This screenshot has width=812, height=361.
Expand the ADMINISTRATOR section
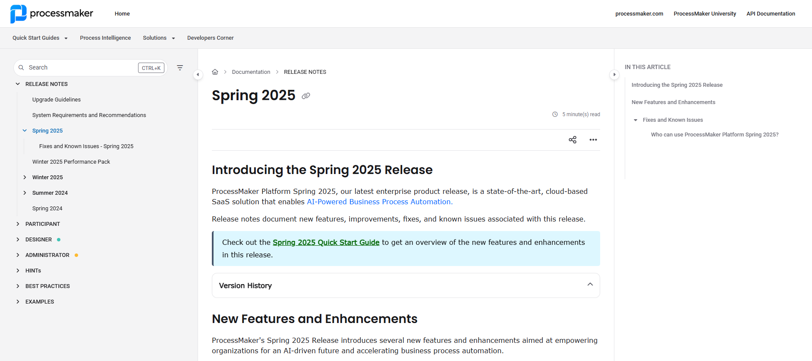tap(18, 255)
